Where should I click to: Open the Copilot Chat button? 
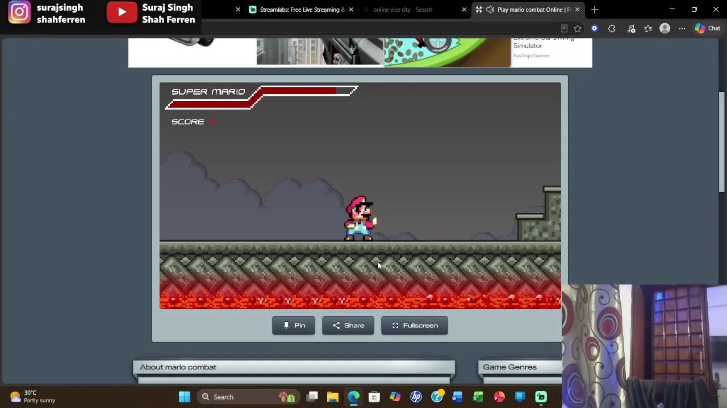point(707,28)
